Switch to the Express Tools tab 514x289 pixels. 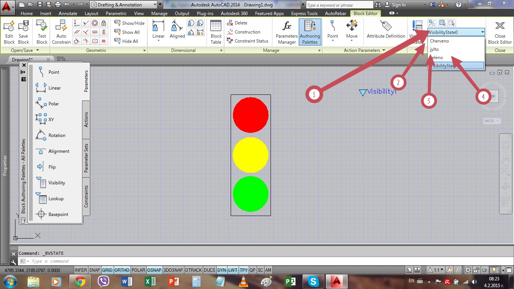point(304,13)
